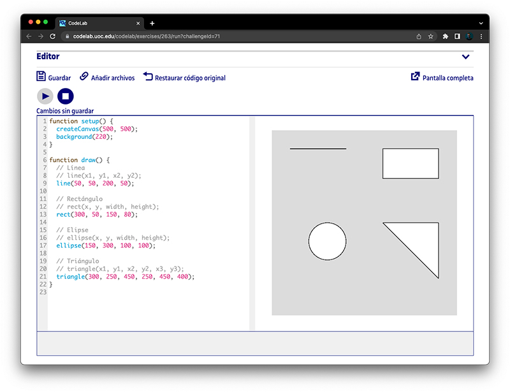Viewport: 510px width, 392px height.
Task: Click the Restaurar código original undo icon
Action: tap(148, 76)
